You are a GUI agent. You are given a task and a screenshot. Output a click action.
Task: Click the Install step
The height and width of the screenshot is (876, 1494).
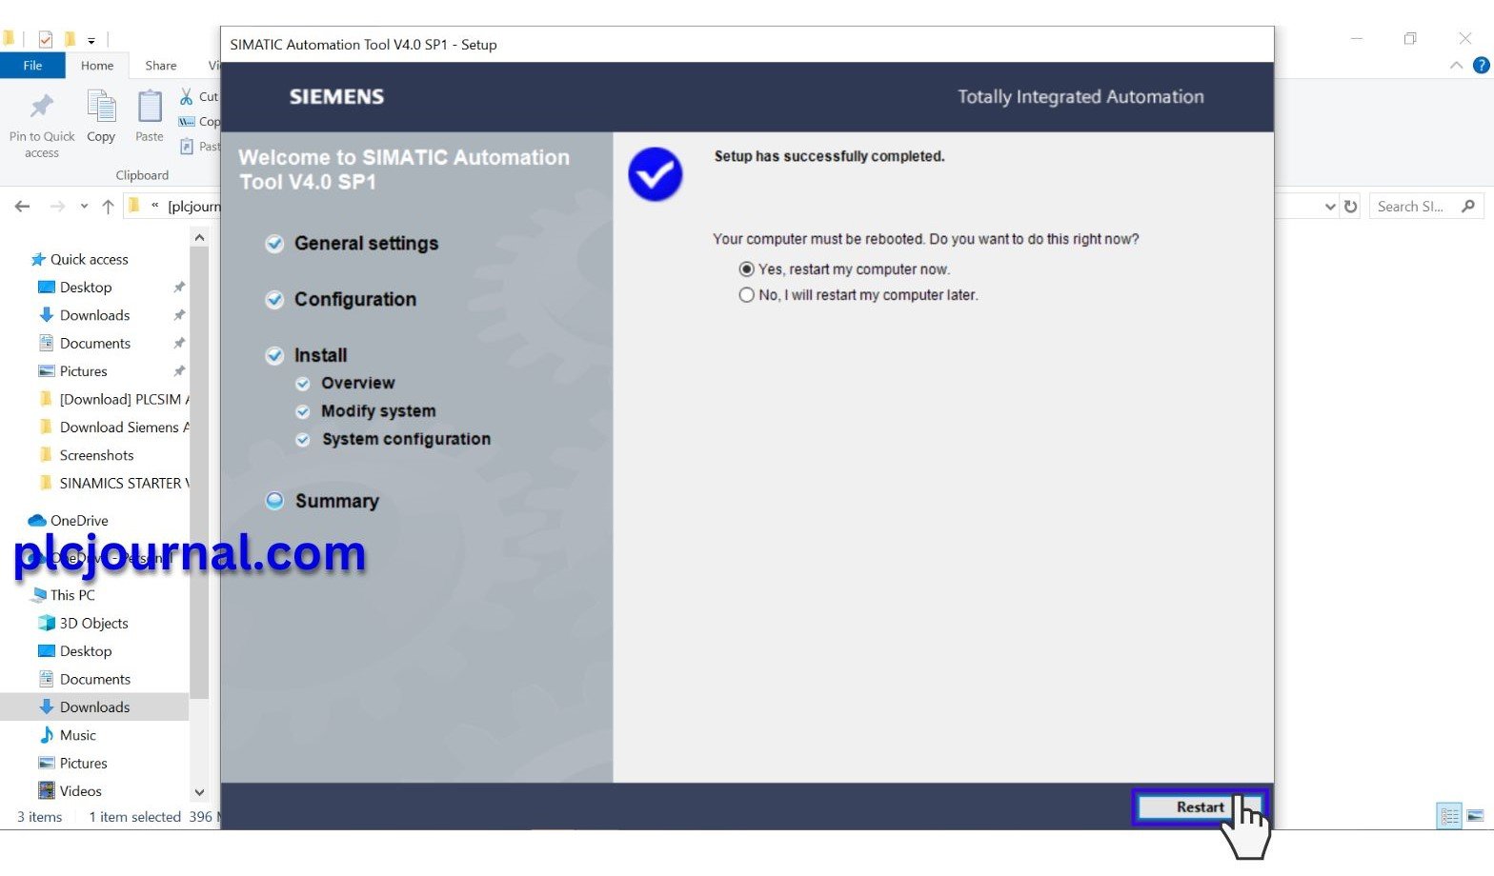coord(306,355)
